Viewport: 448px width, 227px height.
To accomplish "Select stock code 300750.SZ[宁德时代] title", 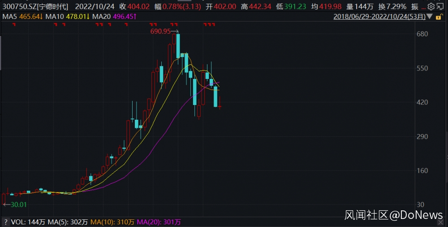I will click(35, 7).
